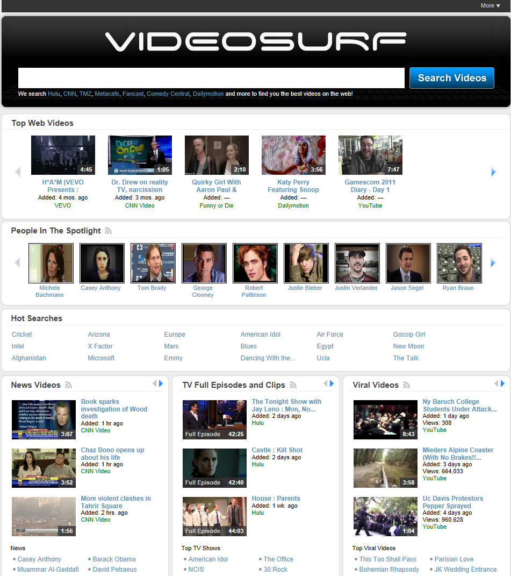Click next arrow in People In The Spotlight

pos(493,262)
